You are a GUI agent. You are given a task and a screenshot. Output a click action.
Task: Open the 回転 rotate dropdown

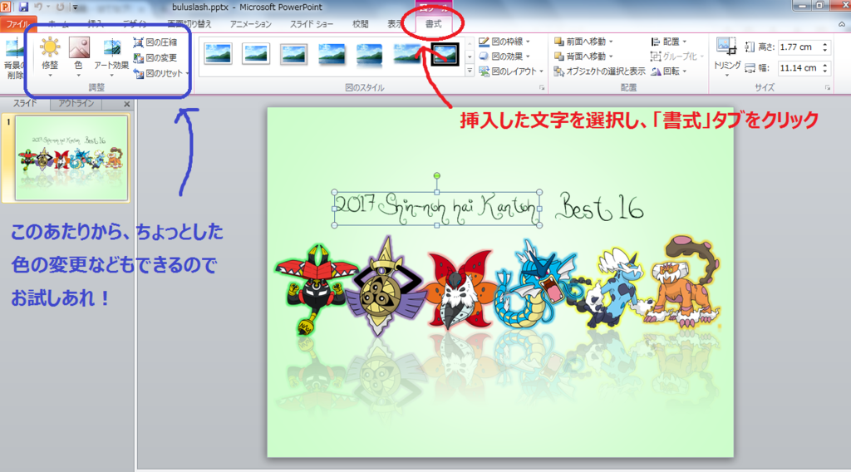(669, 71)
